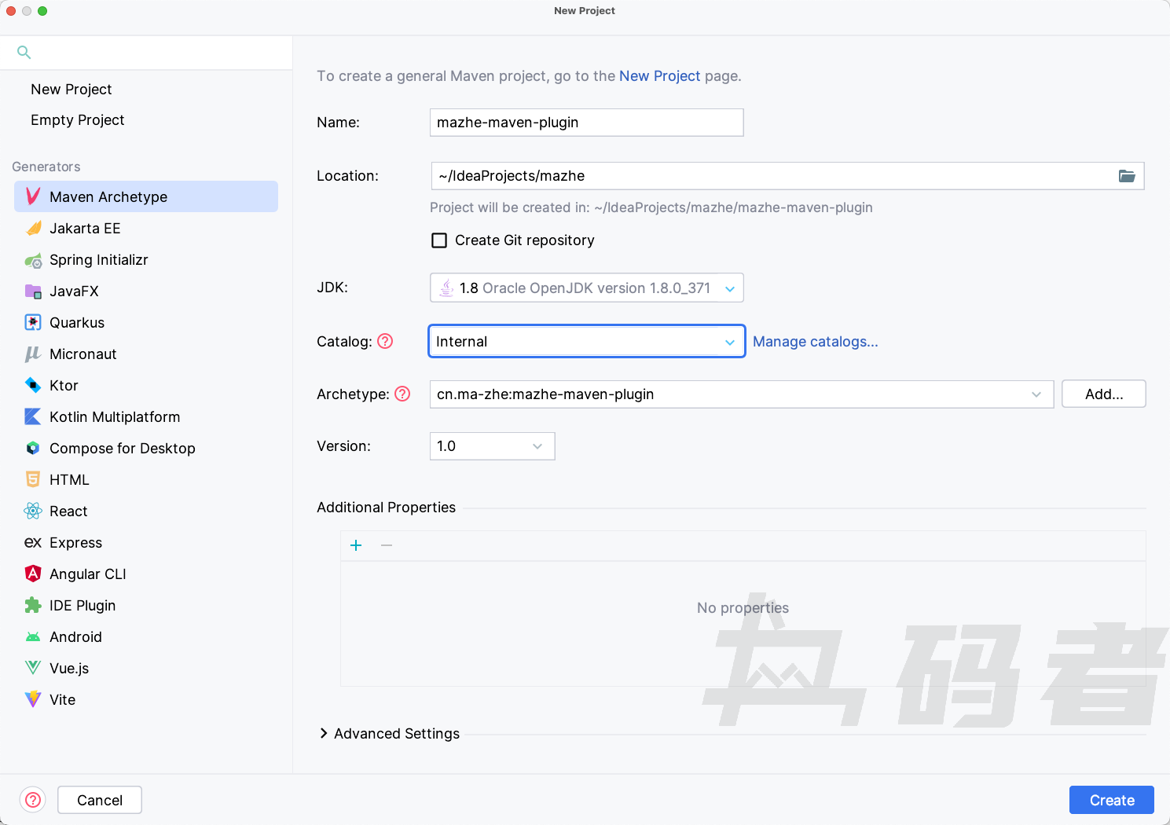The image size is (1170, 825).
Task: Select the Jakarta EE generator entry
Action: 85,229
